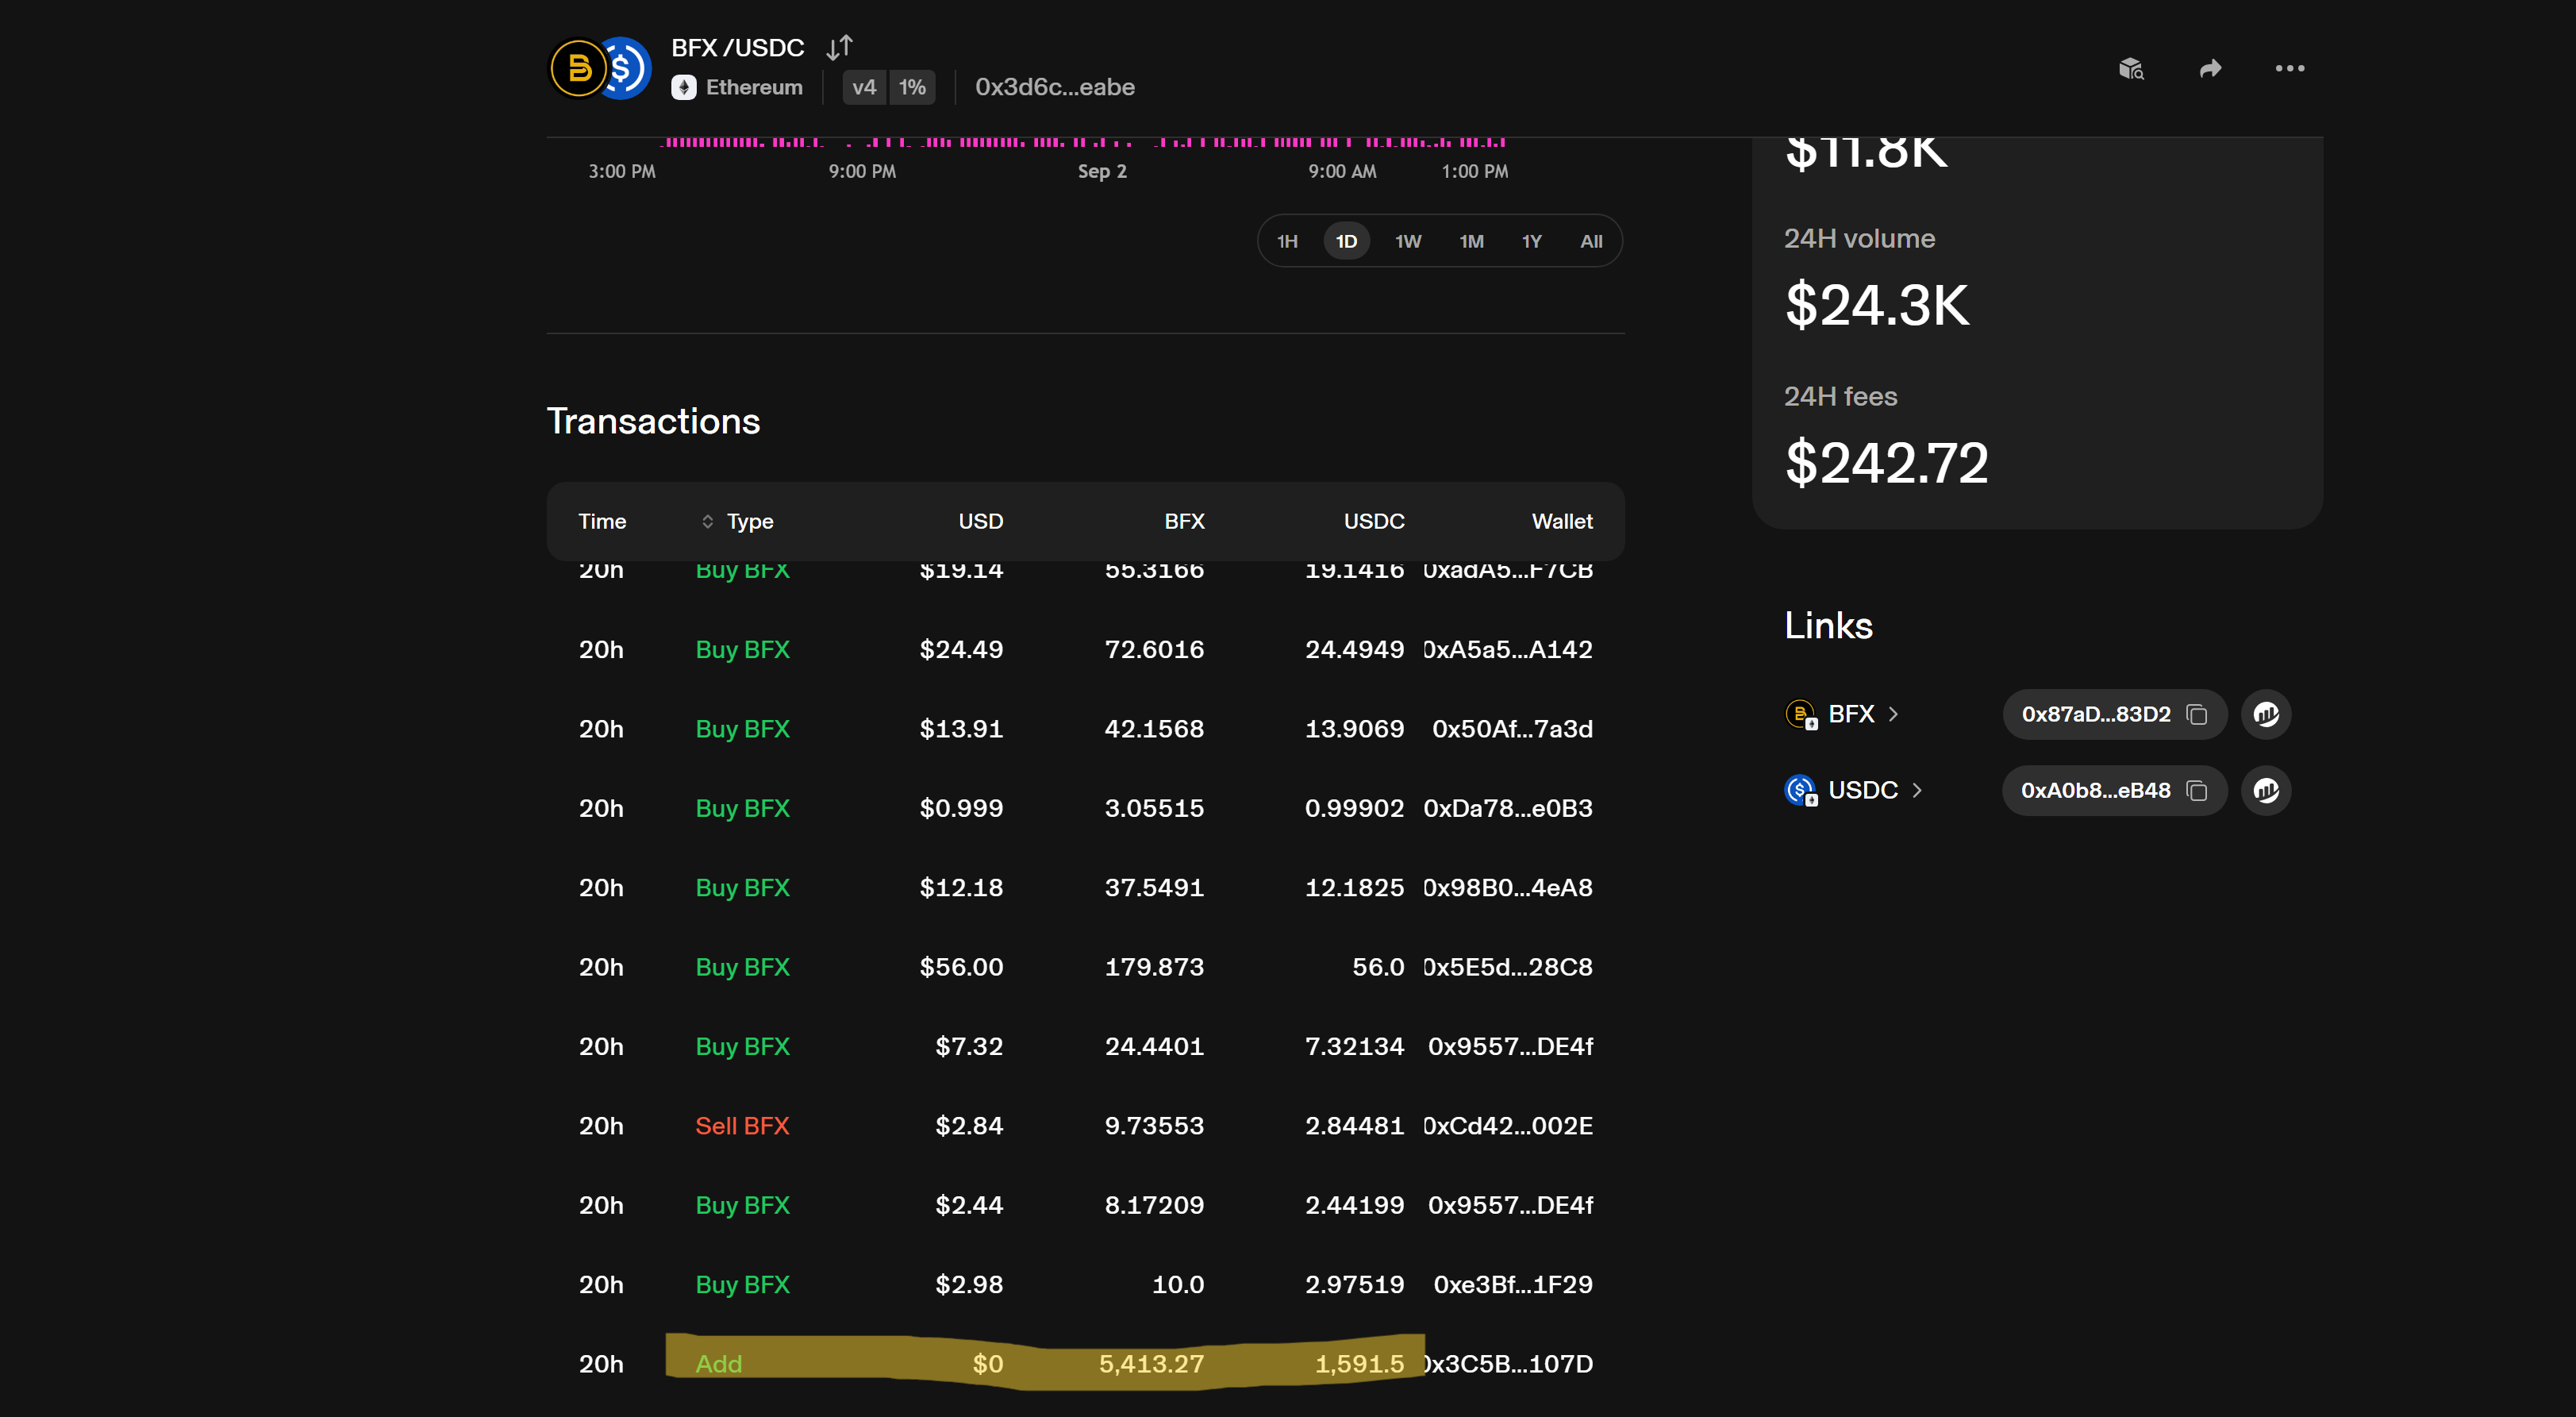This screenshot has width=2576, height=1417.
Task: Open the BFX token chart icon button
Action: click(x=2266, y=714)
